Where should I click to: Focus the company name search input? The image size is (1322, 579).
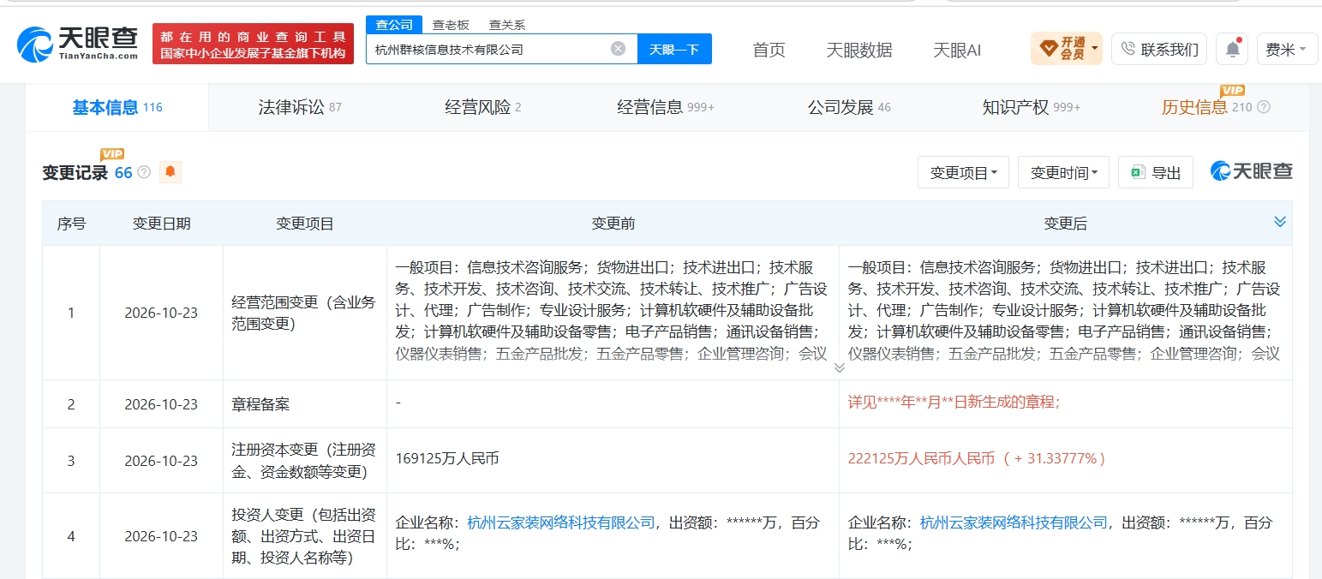(488, 49)
